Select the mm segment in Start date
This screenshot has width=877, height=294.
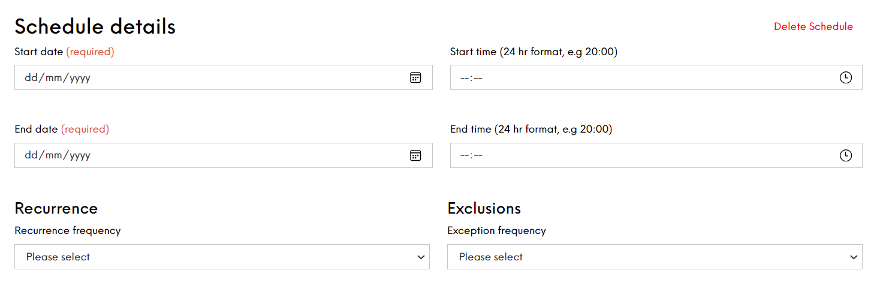coord(53,77)
